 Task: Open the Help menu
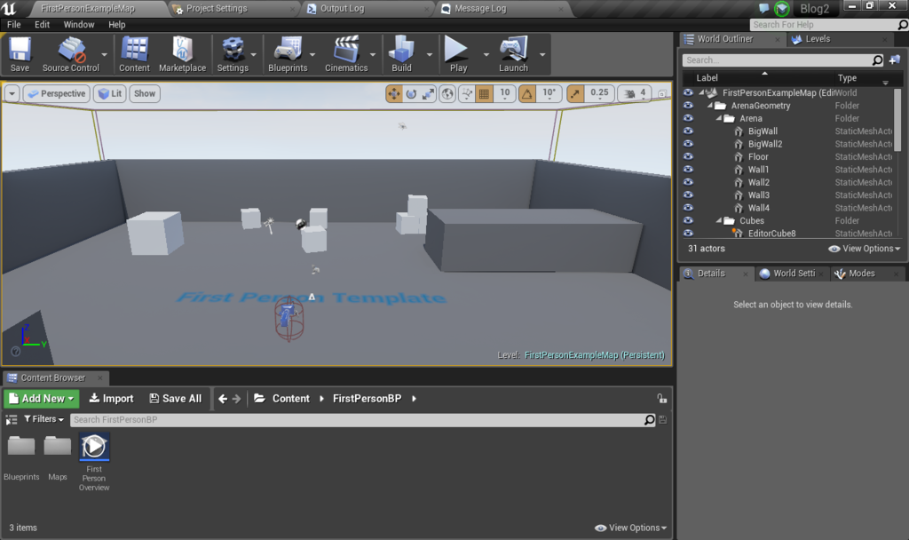coord(116,24)
